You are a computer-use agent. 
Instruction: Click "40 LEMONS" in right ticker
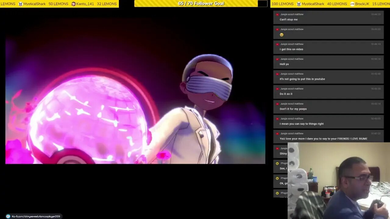[337, 4]
